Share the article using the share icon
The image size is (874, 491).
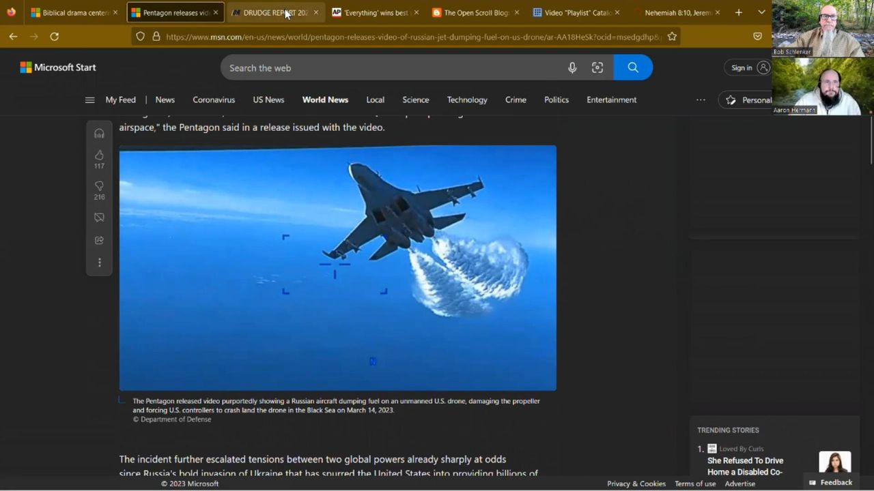(x=99, y=240)
